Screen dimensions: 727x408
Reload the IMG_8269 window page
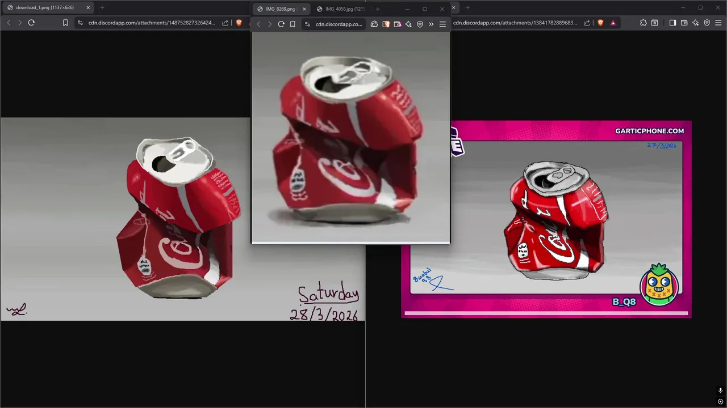tap(281, 24)
